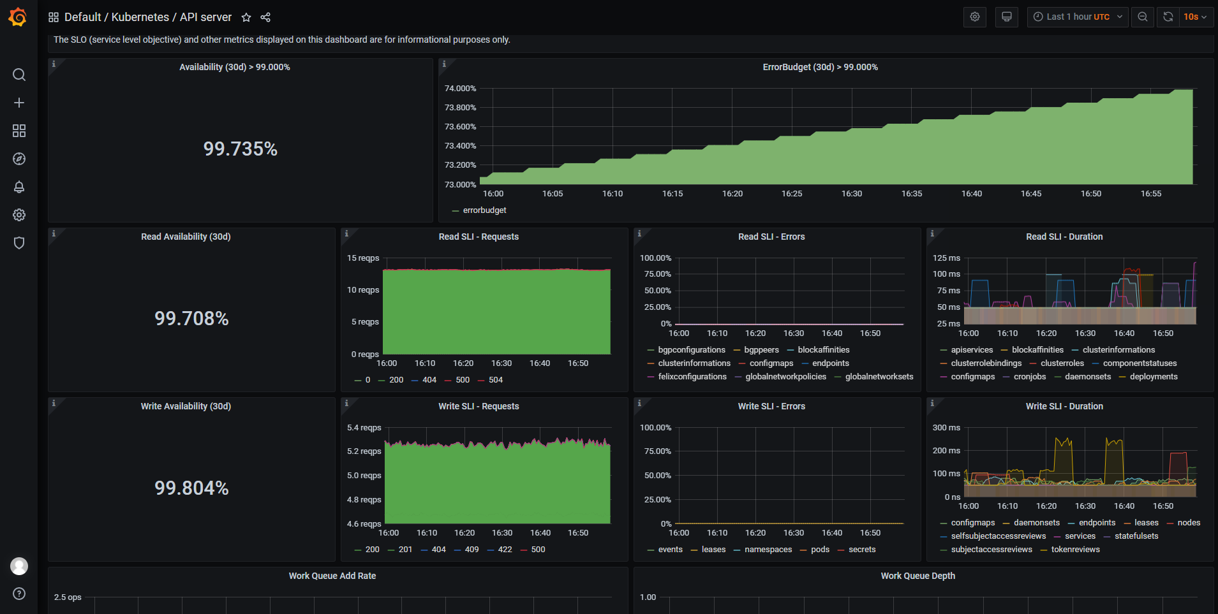Share the dashboard via share icon

265,17
